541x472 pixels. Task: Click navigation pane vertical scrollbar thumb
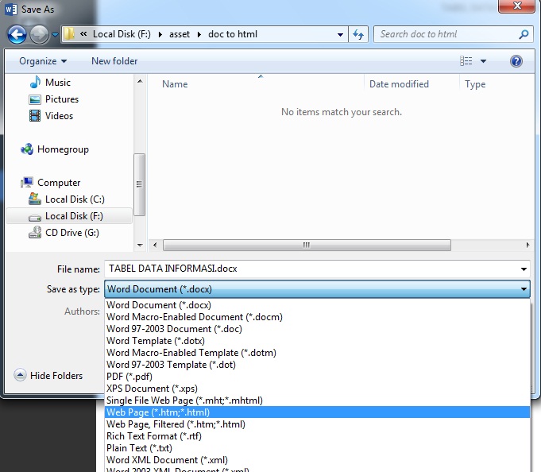139,184
